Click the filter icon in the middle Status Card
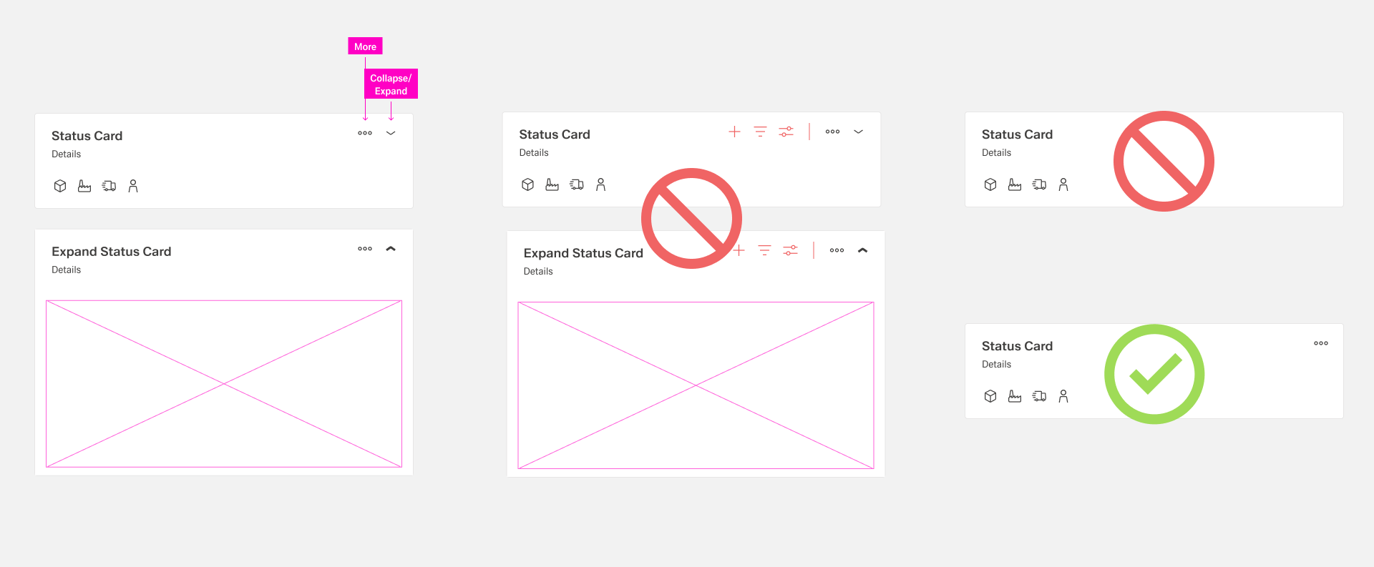The image size is (1374, 567). tap(760, 132)
